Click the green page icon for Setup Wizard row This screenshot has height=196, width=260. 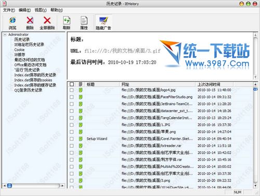point(81,139)
